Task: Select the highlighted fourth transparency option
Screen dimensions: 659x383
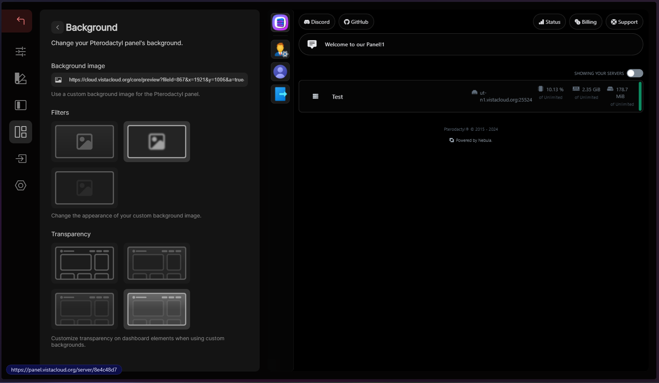Action: [x=157, y=309]
